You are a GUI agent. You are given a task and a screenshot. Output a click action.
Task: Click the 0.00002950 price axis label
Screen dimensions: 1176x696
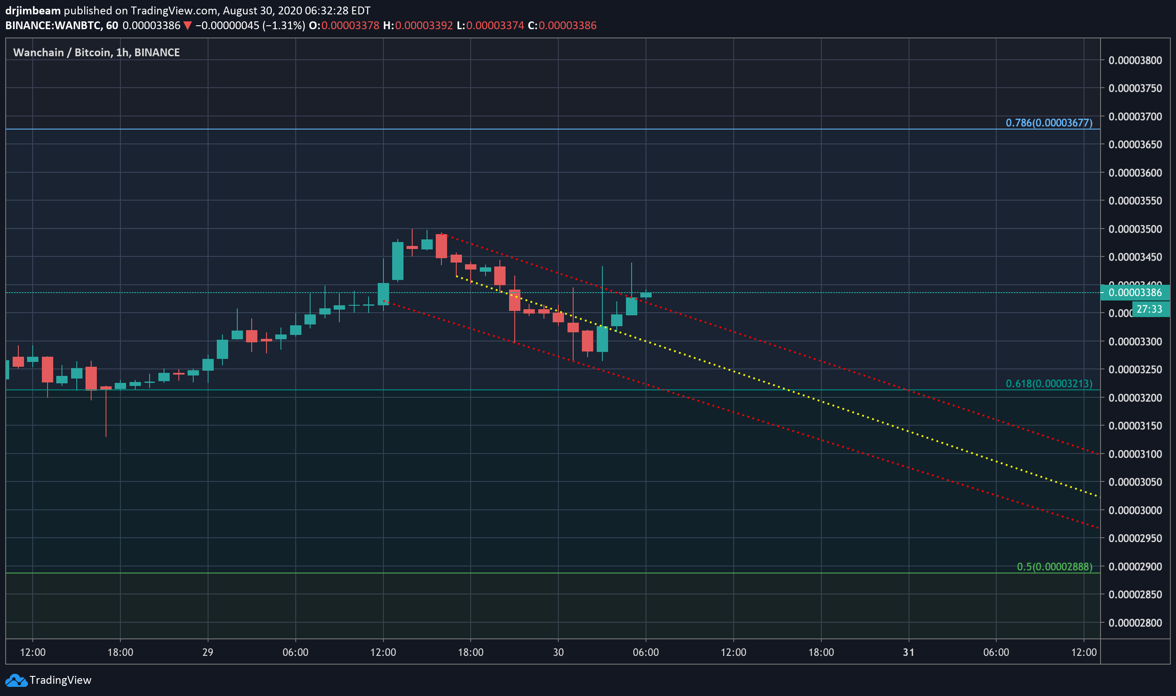click(x=1135, y=539)
